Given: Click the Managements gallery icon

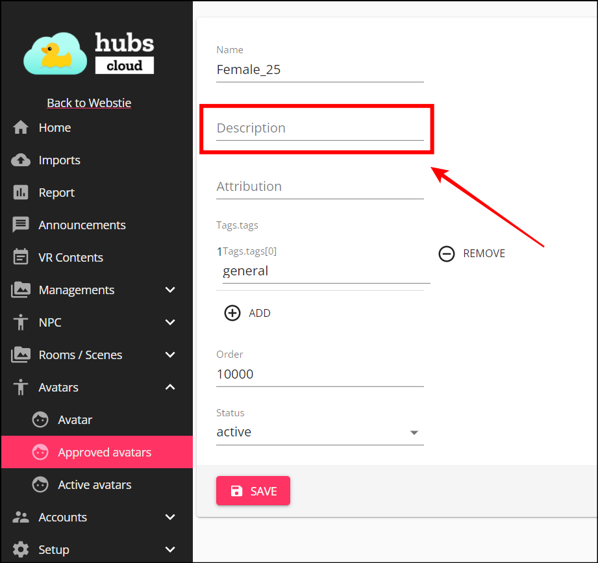Looking at the screenshot, I should (x=21, y=290).
